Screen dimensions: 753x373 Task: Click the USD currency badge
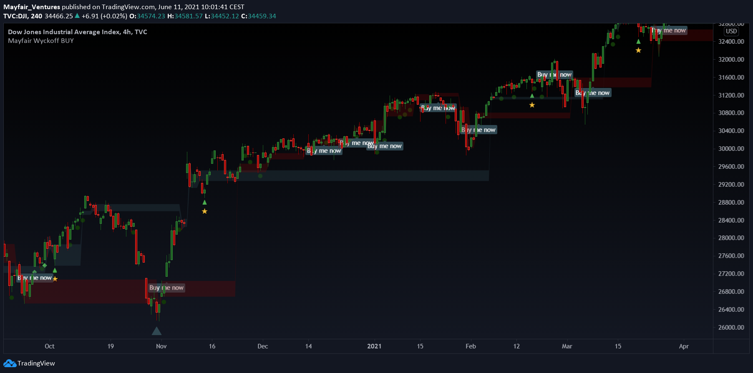coord(731,31)
